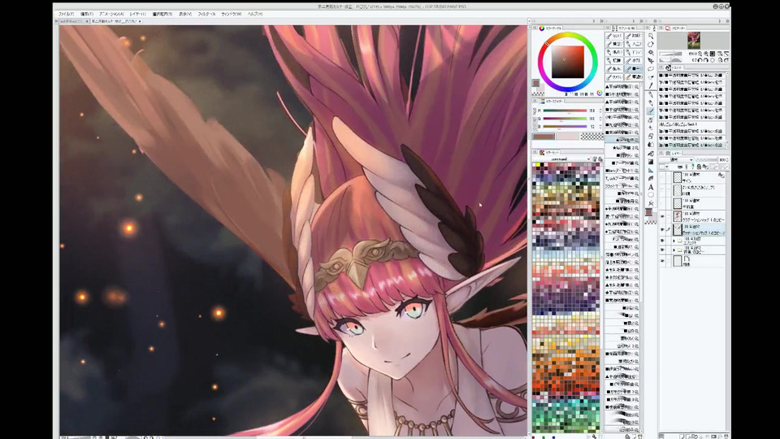Click inside the color wheel saturation square
This screenshot has width=780, height=439.
[568, 63]
